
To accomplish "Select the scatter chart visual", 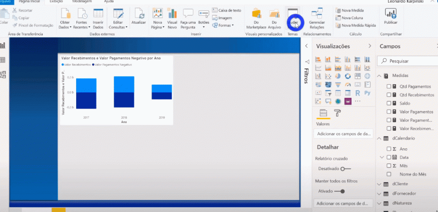I will [x=328, y=76].
